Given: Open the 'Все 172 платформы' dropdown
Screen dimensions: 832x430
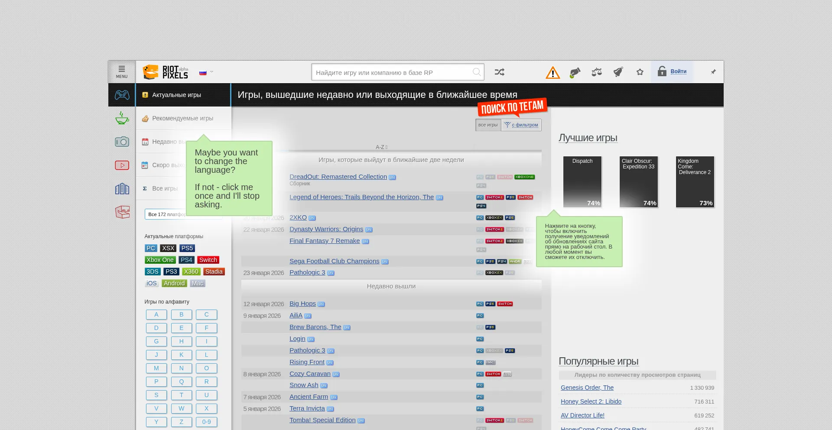Looking at the screenshot, I should [x=167, y=214].
